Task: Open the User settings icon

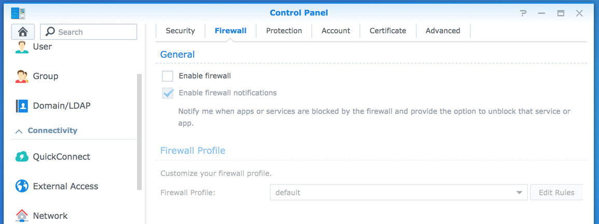Action: (22, 47)
